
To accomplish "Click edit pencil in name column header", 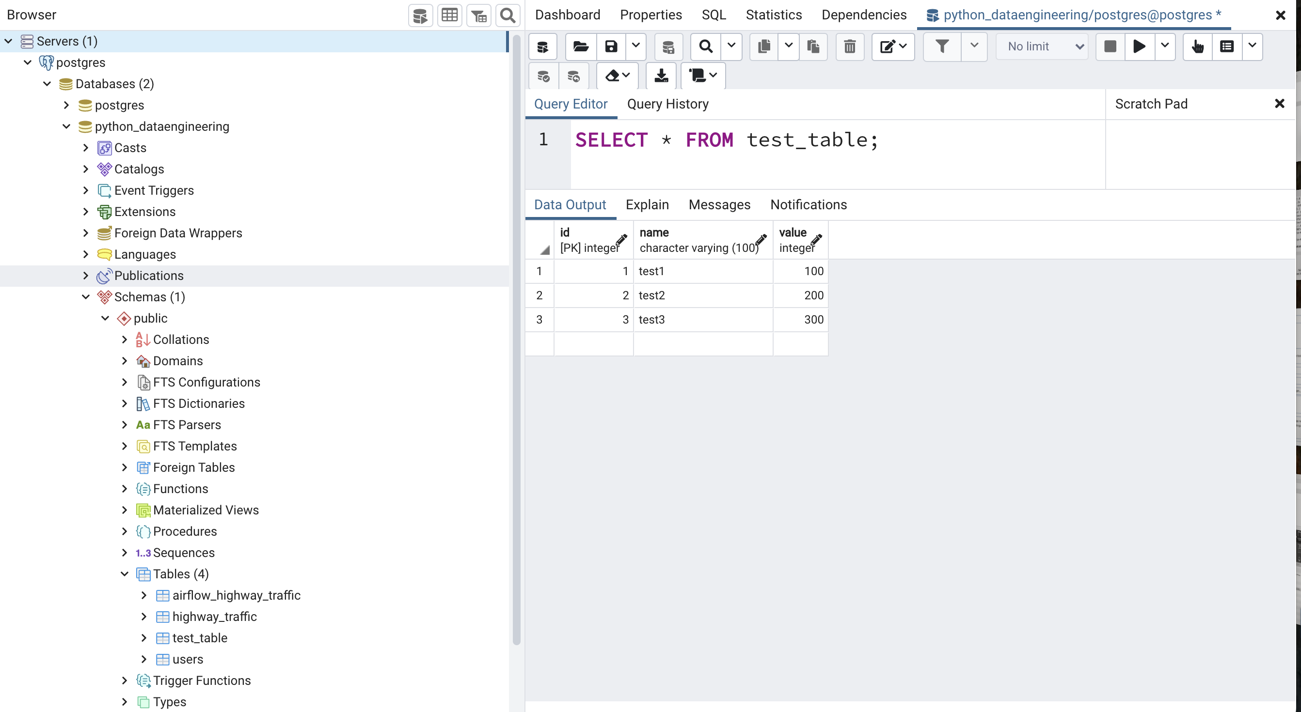I will click(x=761, y=239).
